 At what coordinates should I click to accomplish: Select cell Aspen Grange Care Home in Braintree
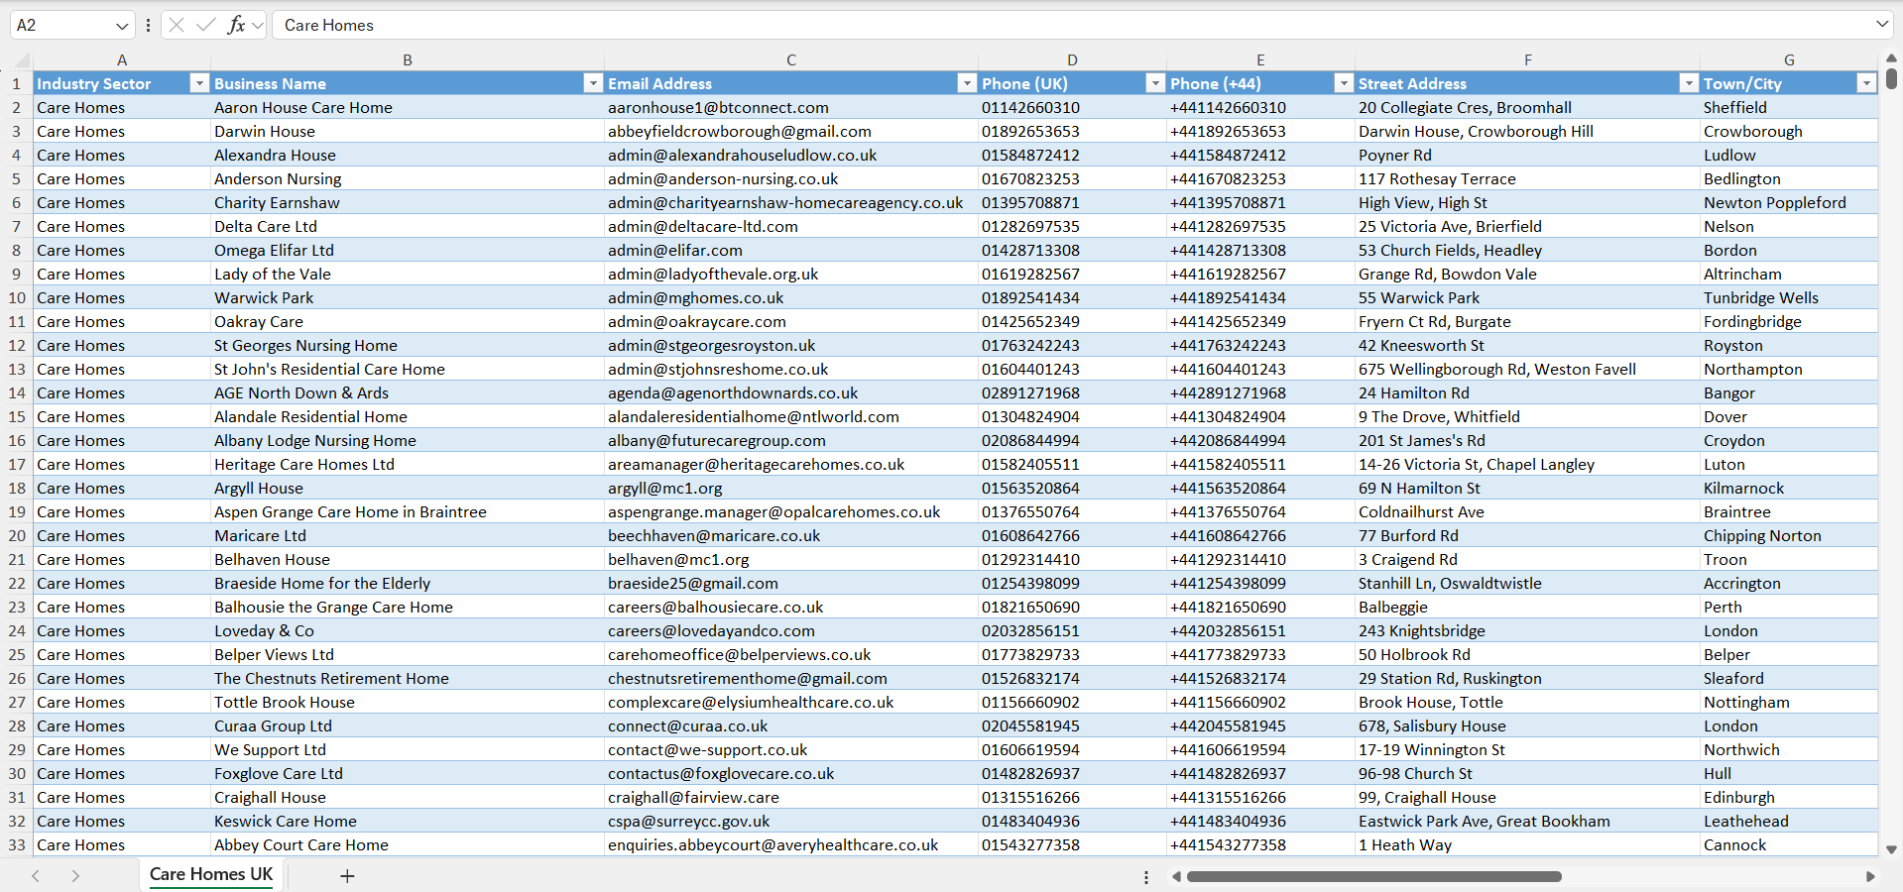(x=408, y=512)
